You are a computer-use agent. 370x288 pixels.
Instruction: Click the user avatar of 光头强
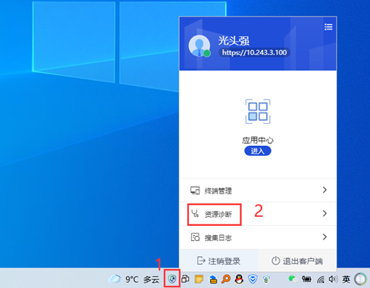click(x=199, y=46)
